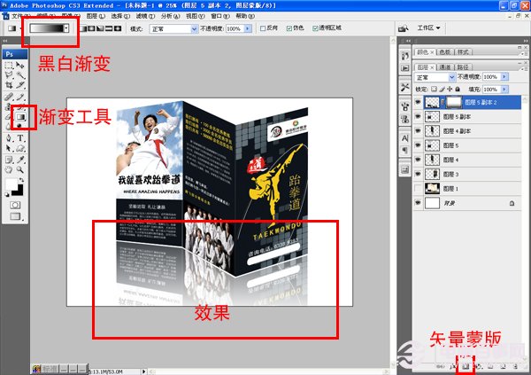
Task: Reset default foreground and background colors
Action: [7, 194]
